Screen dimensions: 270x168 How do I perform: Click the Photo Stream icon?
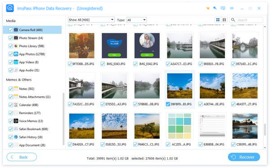pos(16,38)
